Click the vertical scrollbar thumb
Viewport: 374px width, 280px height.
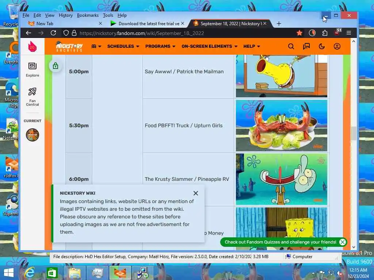tap(354, 133)
